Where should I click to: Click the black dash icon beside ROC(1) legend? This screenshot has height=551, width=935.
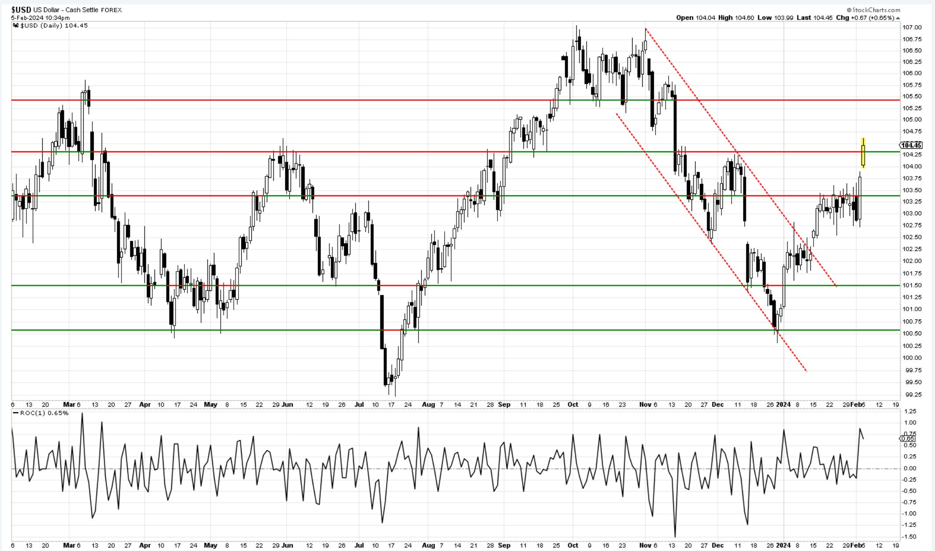click(x=16, y=413)
